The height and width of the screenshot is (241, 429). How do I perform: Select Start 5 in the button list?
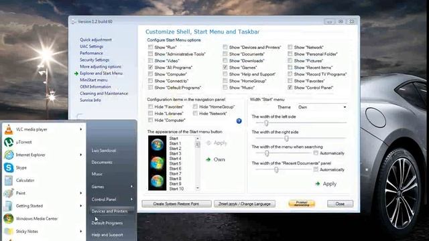coord(175,163)
